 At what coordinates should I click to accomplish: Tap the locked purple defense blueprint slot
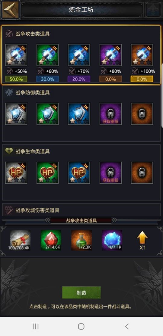[x=110, y=114]
